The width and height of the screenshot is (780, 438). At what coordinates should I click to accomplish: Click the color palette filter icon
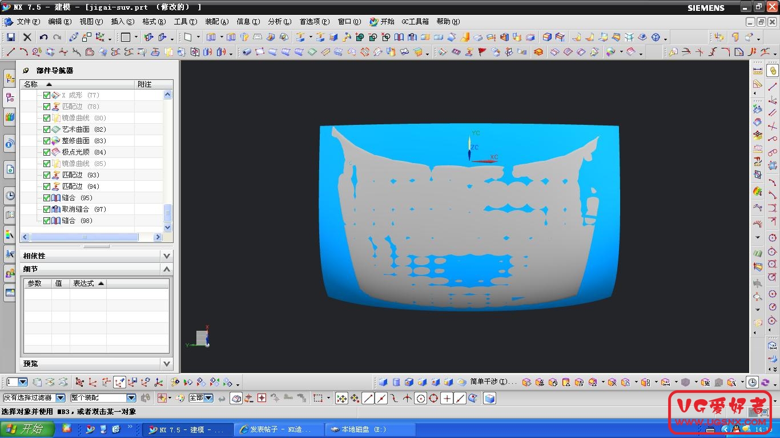(x=180, y=398)
